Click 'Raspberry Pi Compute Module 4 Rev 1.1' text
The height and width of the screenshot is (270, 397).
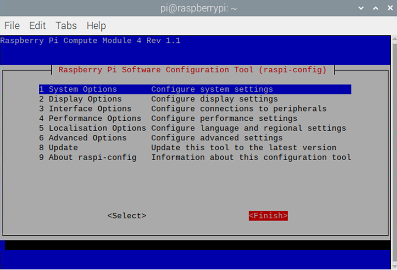pyautogui.click(x=90, y=40)
